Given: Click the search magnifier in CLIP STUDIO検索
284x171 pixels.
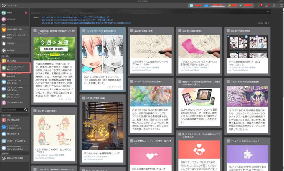Looking at the screenshot, I should 26,110.
